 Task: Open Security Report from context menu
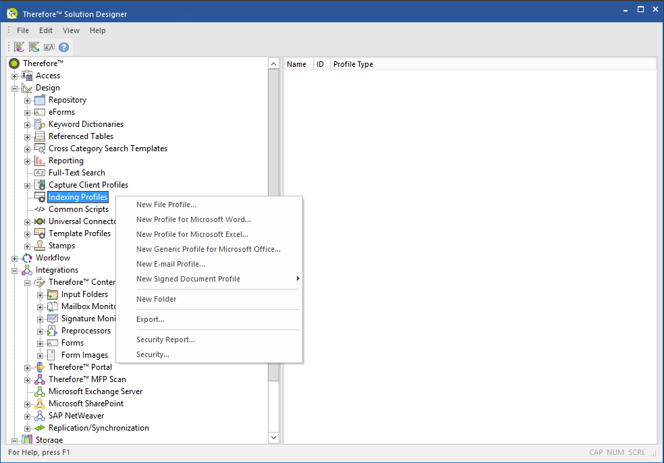[209, 339]
